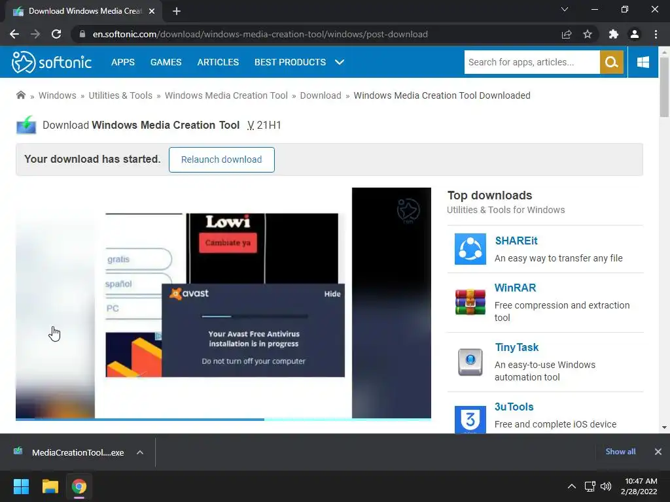Open new browser tab
The width and height of the screenshot is (670, 502).
(177, 11)
